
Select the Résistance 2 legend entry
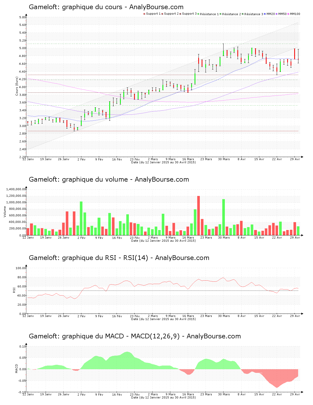230,14
